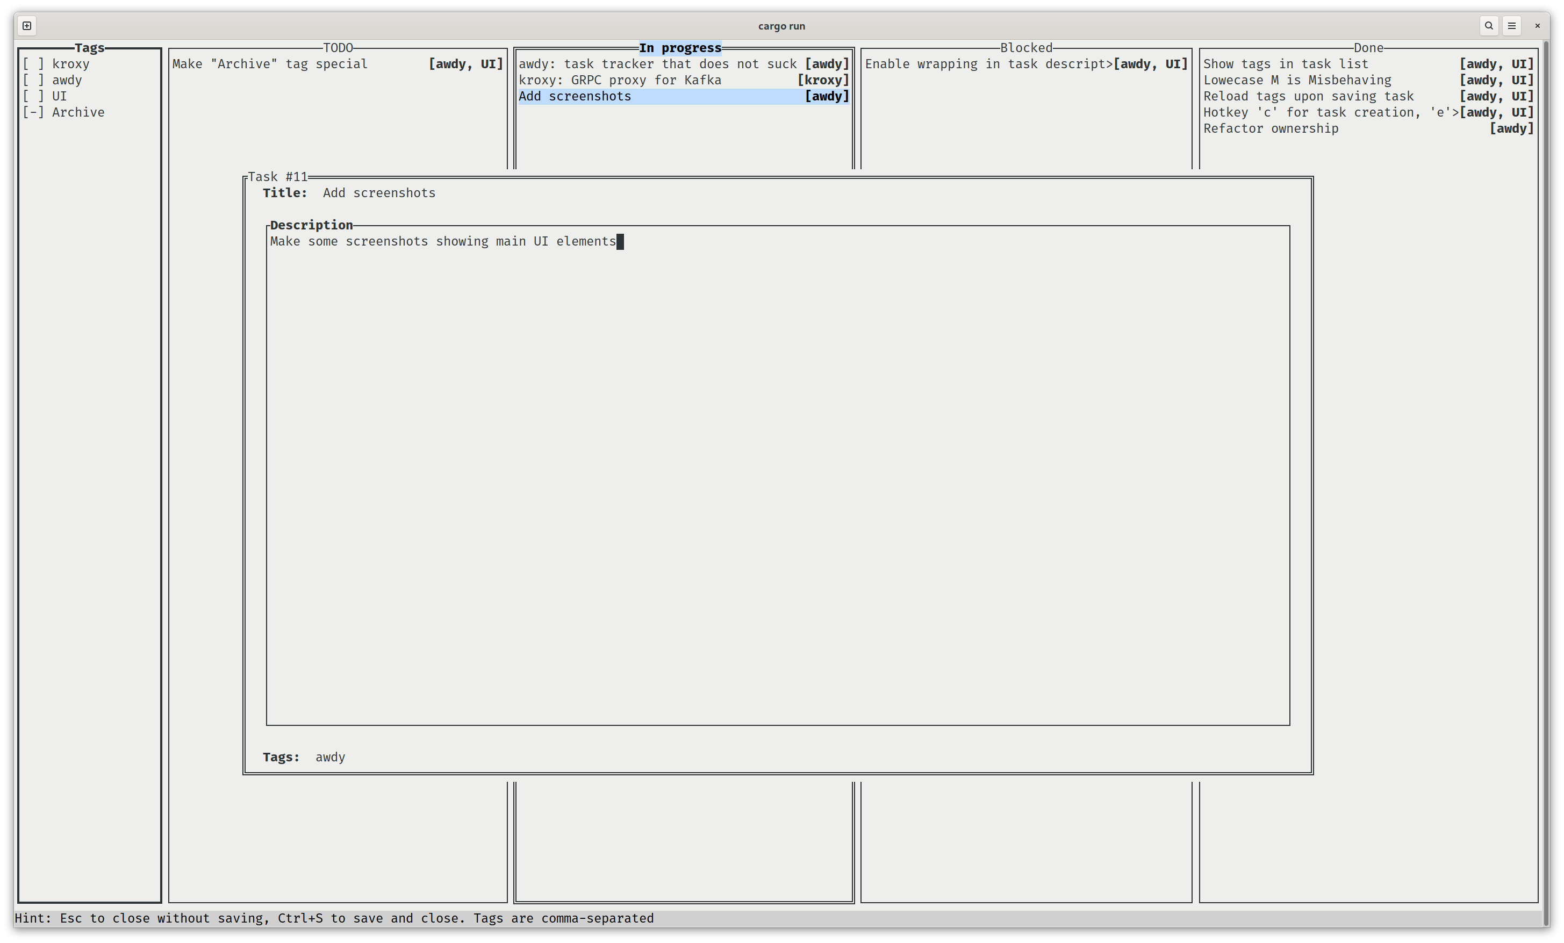Click the Description box label
This screenshot has height=943, width=1564.
(311, 225)
